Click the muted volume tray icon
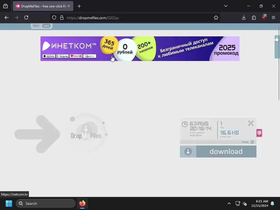The height and width of the screenshot is (210, 280). pos(245,203)
